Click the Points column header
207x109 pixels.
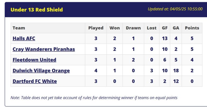coord(192,28)
